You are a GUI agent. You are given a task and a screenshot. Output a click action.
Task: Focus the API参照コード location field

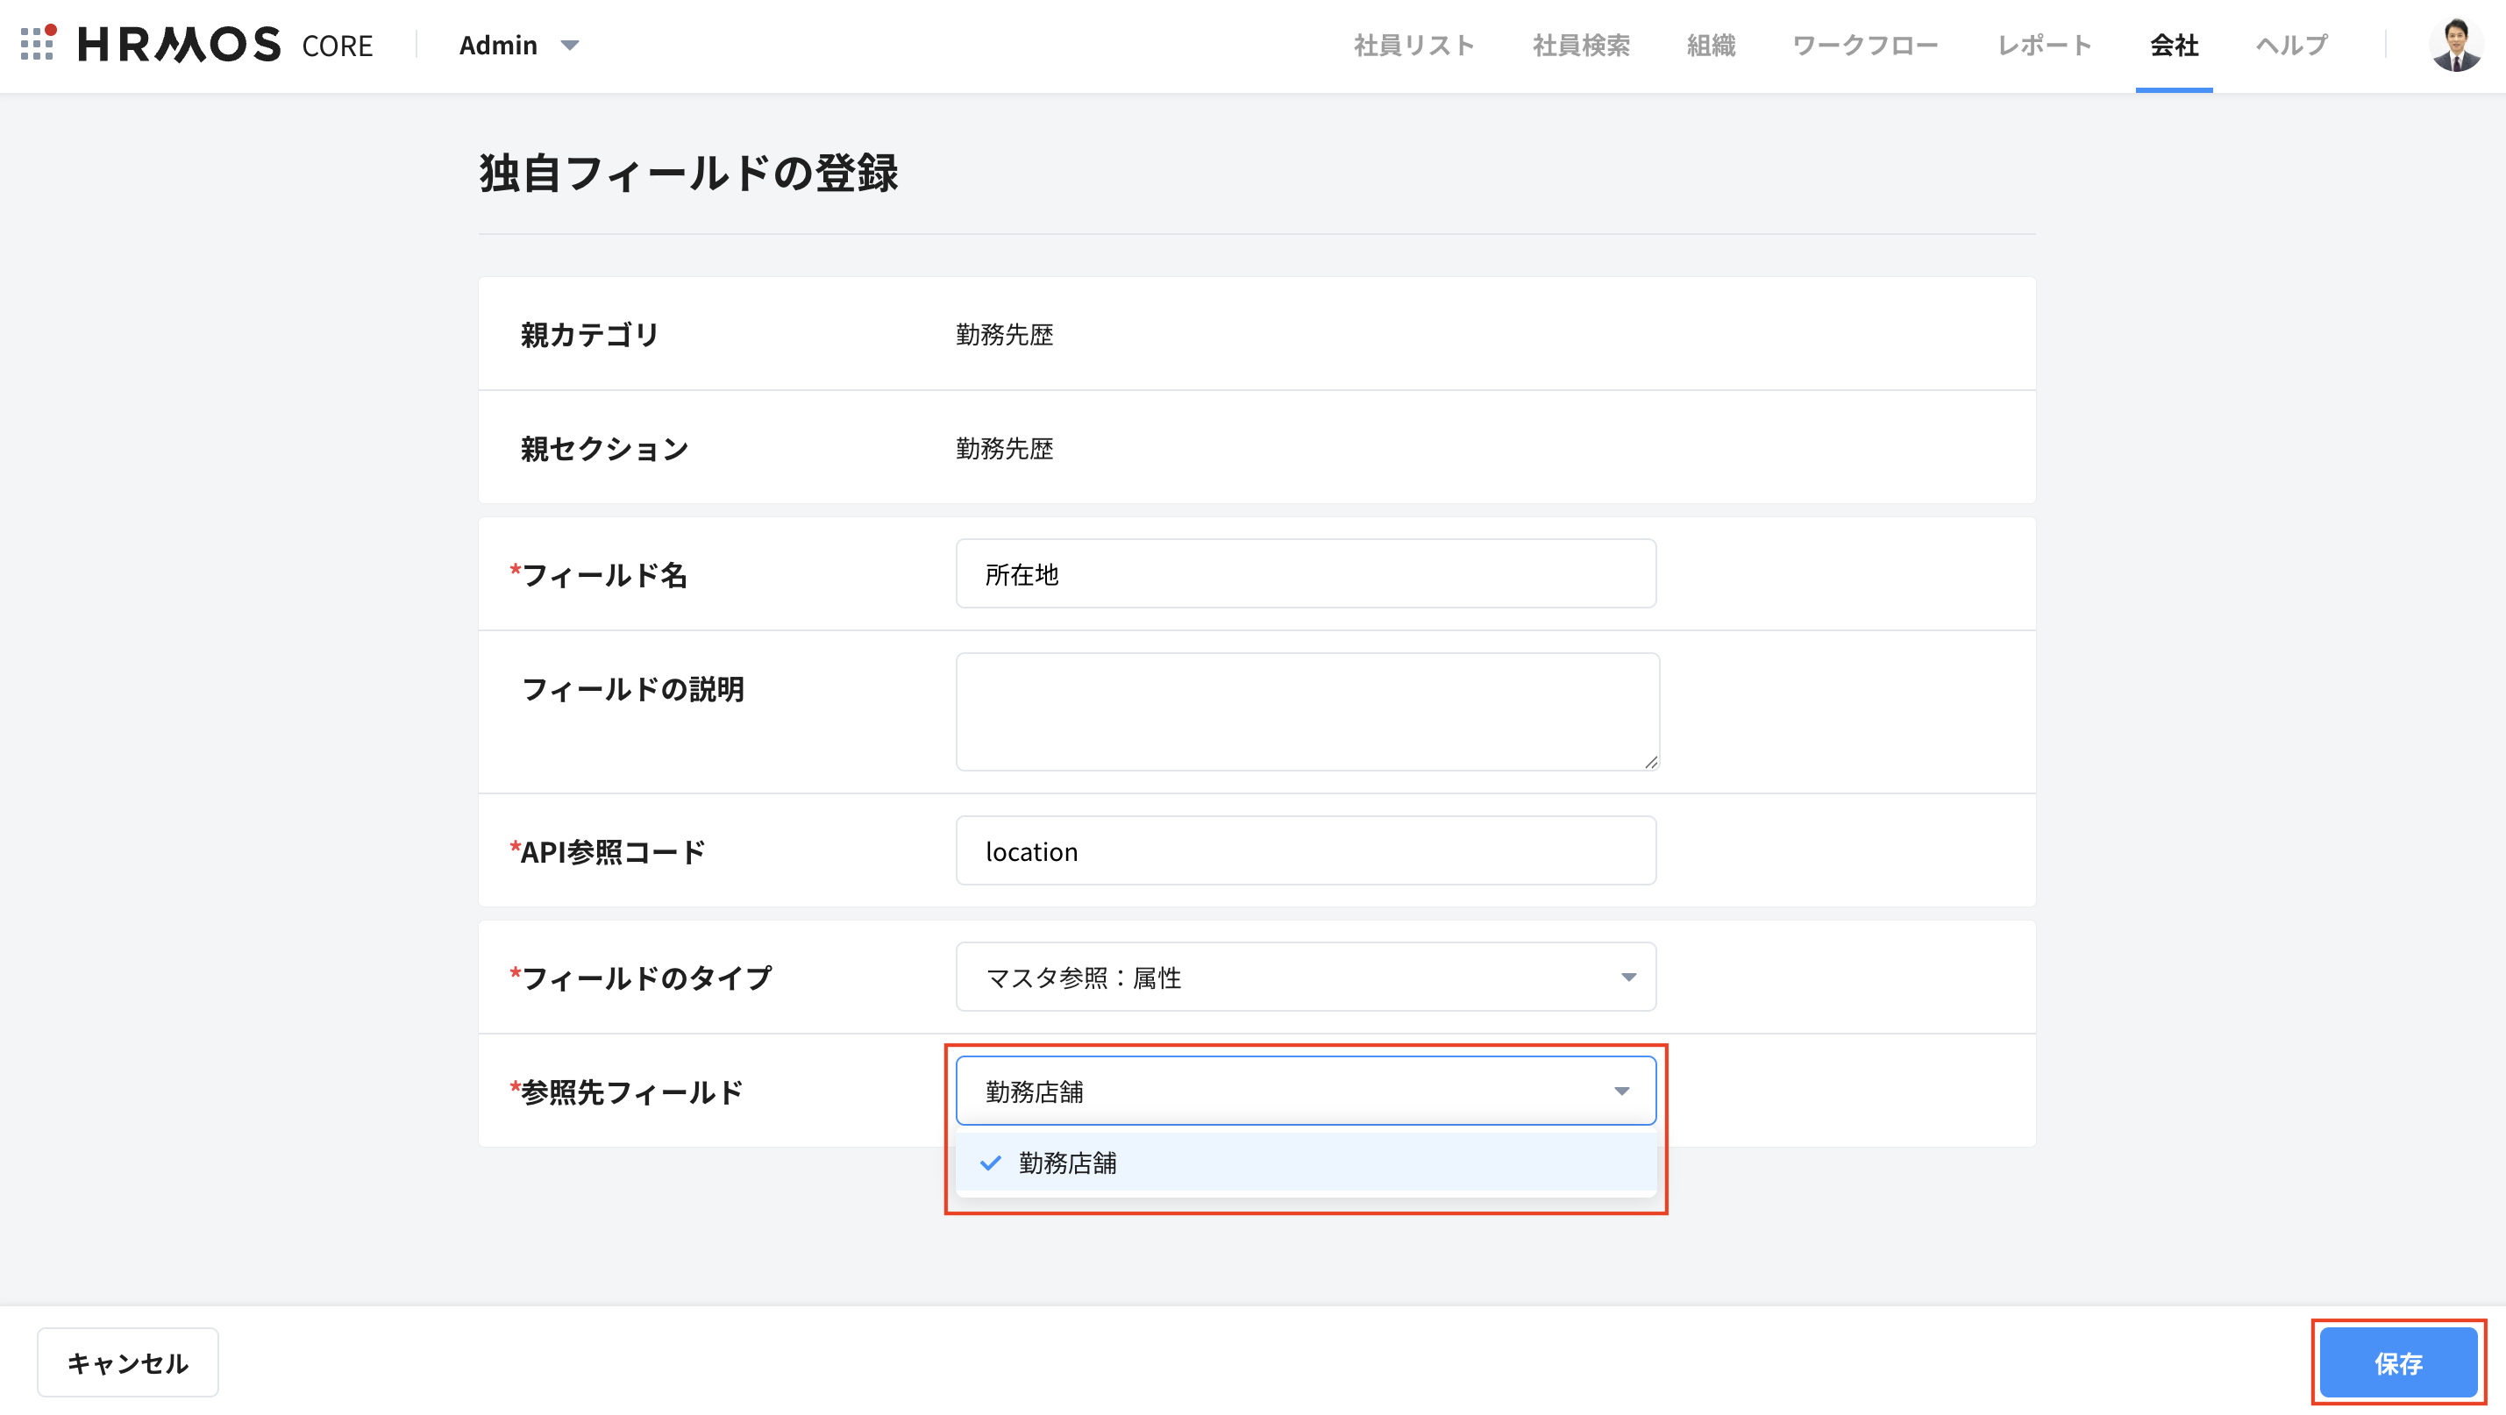(1305, 851)
